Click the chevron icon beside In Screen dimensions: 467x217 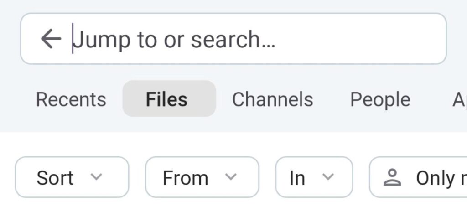click(328, 176)
